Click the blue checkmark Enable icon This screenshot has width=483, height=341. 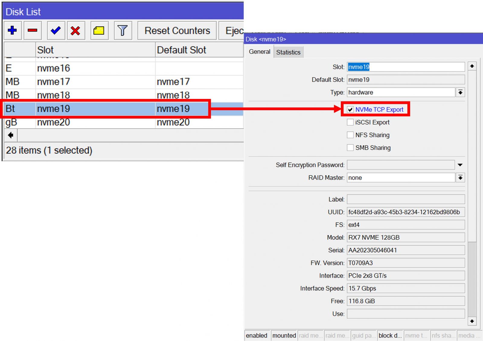tap(56, 30)
